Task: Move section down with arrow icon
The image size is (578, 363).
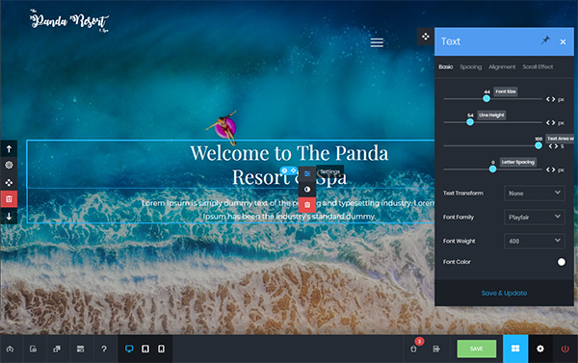Action: [9, 217]
